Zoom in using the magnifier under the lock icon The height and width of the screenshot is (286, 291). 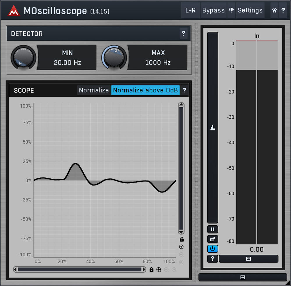[182, 247]
